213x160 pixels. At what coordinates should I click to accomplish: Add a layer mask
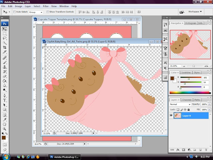point(183,150)
